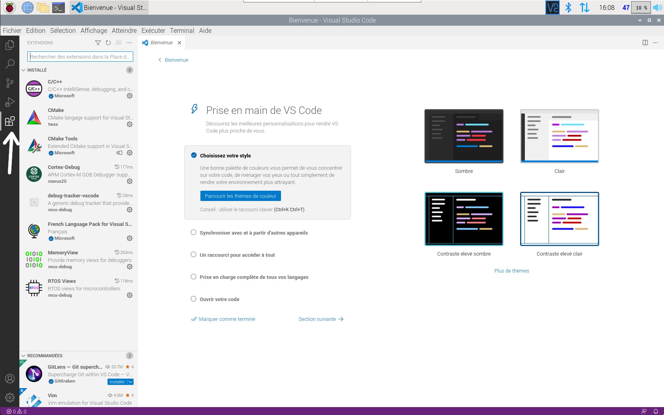The image size is (664, 415).
Task: Open the Affichage menu
Action: click(94, 30)
